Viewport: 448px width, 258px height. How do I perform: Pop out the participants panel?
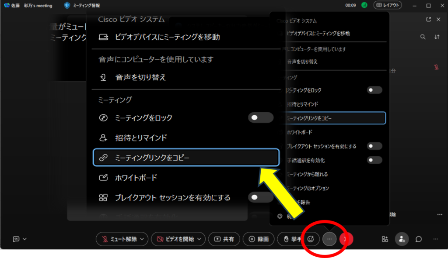click(x=428, y=19)
